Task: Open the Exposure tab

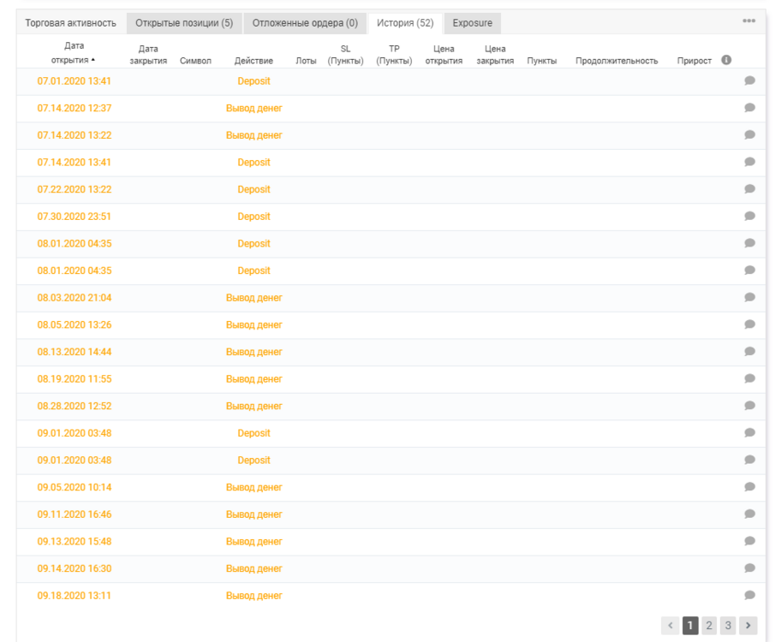Action: tap(473, 23)
